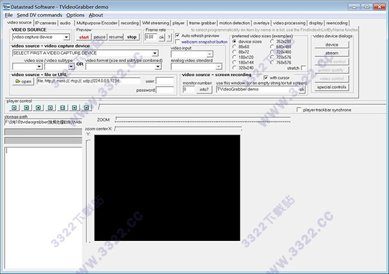The image size is (389, 274).
Task: Click the Frame rate ? help button
Action: pos(169,38)
